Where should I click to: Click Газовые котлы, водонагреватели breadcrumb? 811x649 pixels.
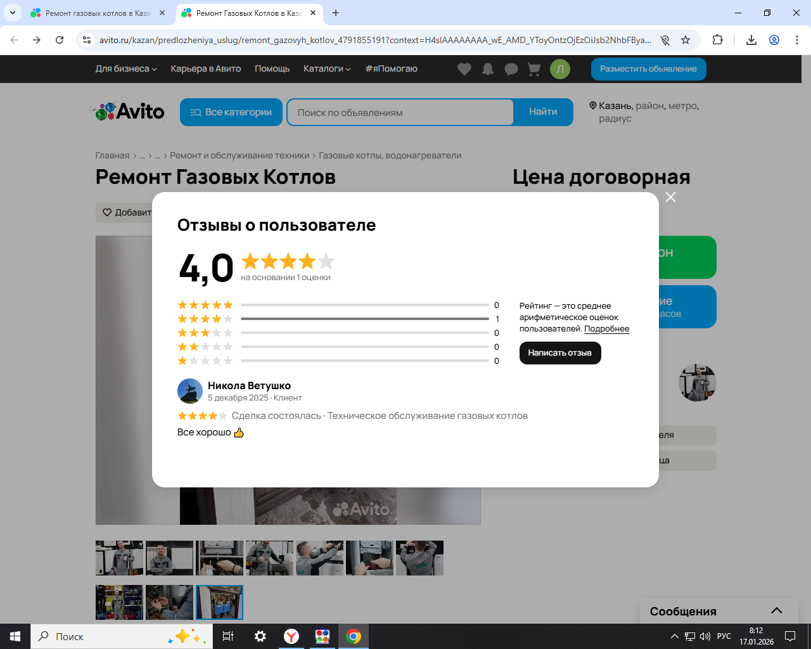[390, 155]
